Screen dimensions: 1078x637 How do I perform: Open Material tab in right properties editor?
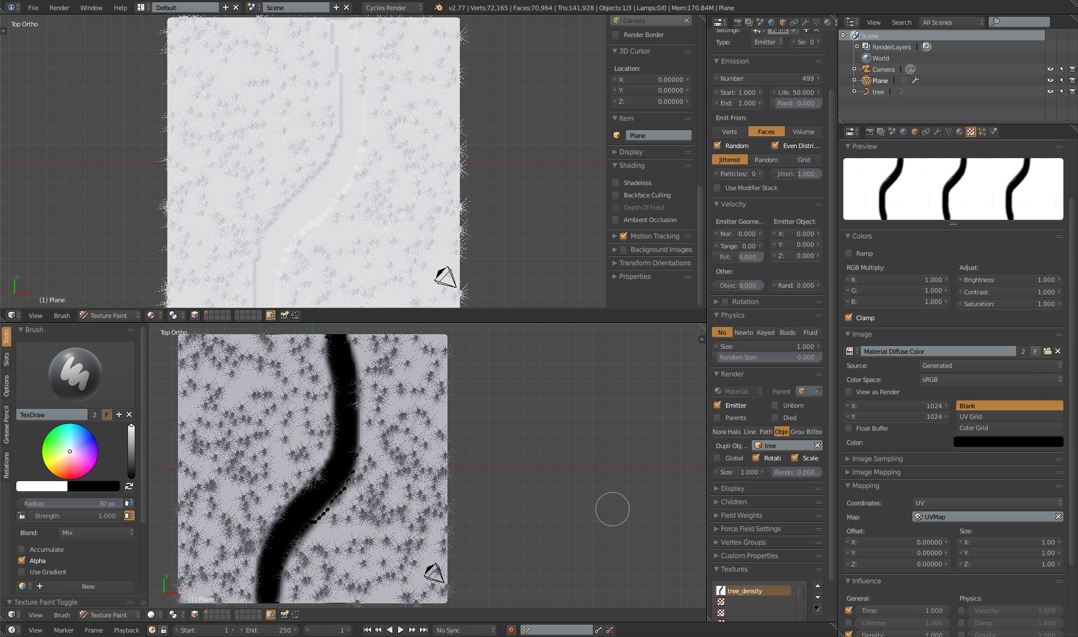coord(960,132)
